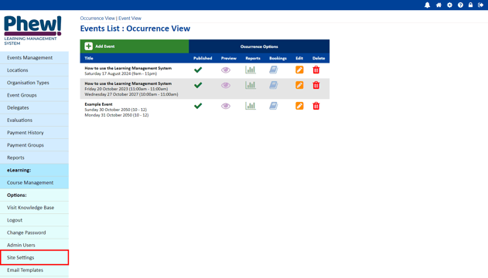The width and height of the screenshot is (488, 278).
Task: Go to Event Groups
Action: 34,95
